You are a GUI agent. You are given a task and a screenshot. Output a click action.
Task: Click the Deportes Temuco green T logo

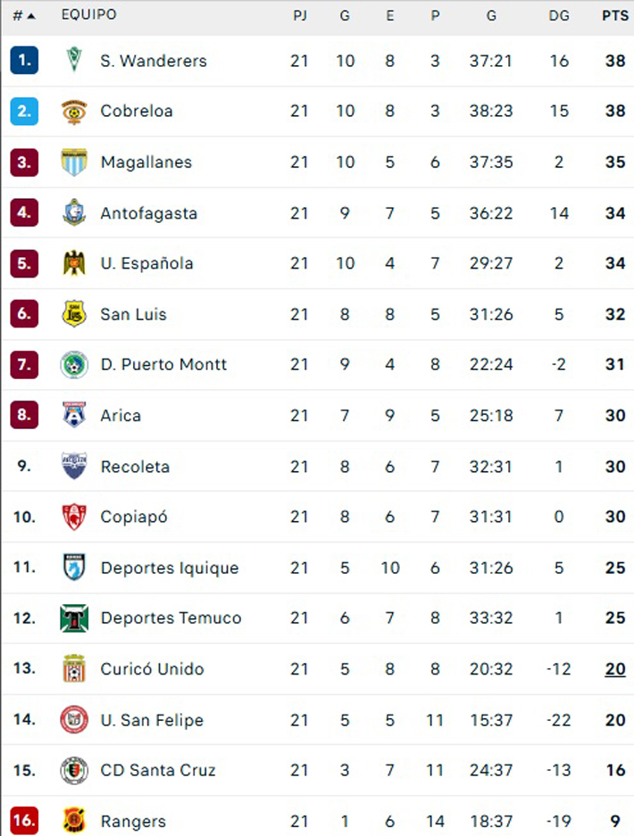click(74, 618)
